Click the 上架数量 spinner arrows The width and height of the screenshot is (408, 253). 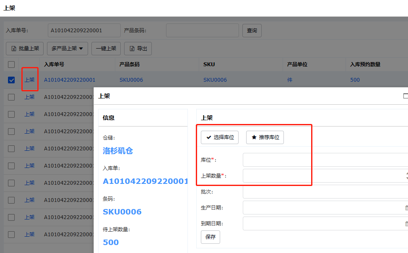point(407,176)
